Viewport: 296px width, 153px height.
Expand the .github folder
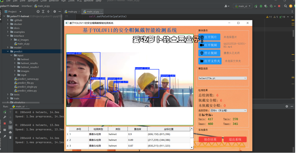point(8,20)
